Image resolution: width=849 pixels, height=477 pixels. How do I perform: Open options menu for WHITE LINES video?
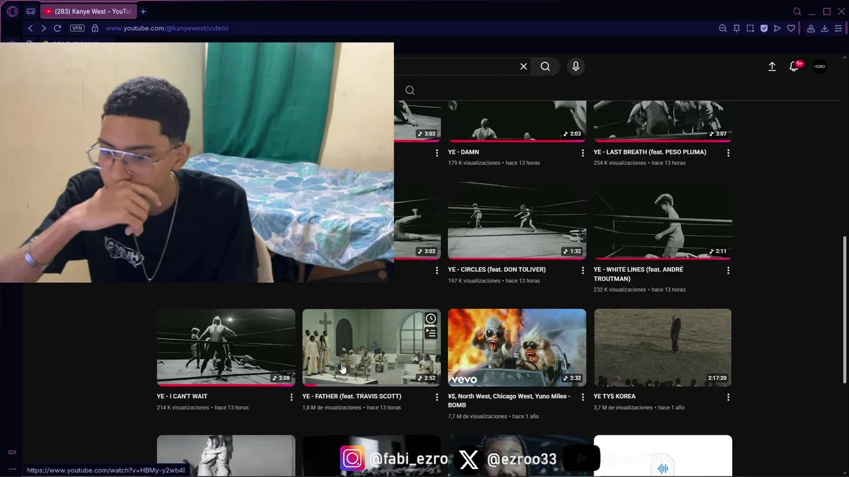click(x=728, y=270)
